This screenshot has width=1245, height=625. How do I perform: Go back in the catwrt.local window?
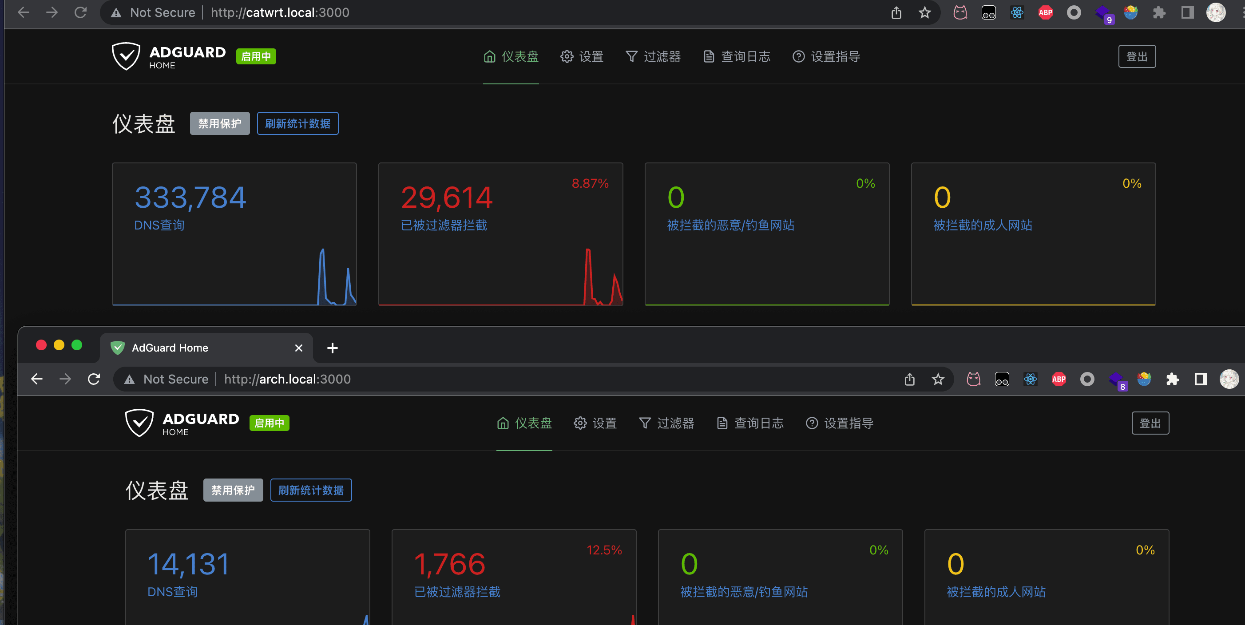point(23,12)
